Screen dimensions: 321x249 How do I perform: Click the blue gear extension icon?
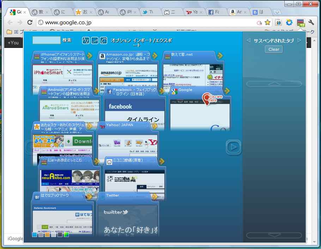pyautogui.click(x=289, y=22)
